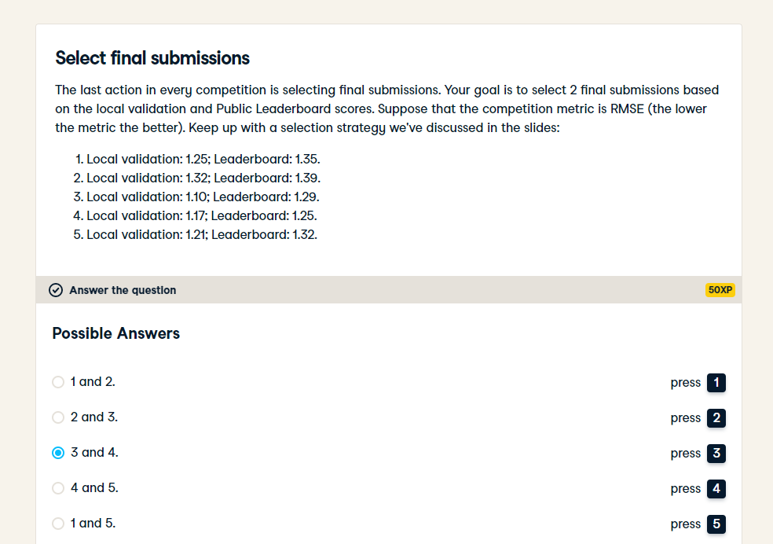
Task: Click the 'Possible Answers' heading
Action: coord(115,333)
